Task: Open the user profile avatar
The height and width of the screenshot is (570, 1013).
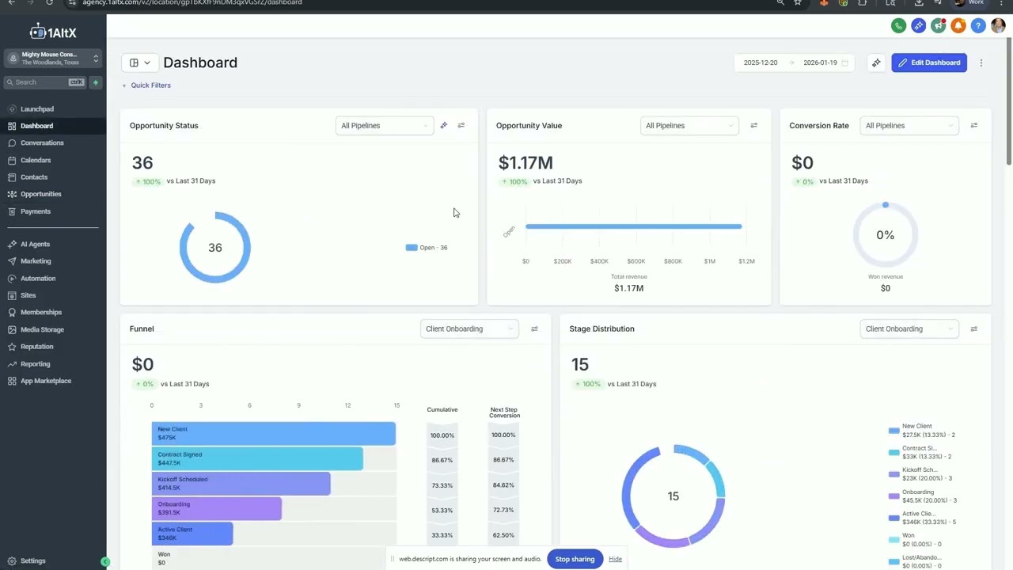Action: tap(998, 26)
